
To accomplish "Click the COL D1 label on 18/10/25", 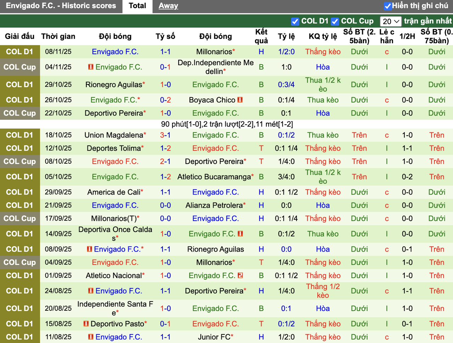I will click(x=20, y=135).
